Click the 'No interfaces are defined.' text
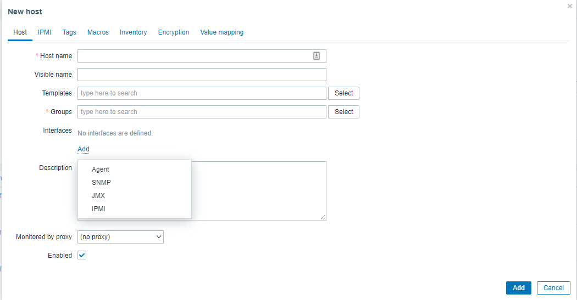 pyautogui.click(x=115, y=133)
